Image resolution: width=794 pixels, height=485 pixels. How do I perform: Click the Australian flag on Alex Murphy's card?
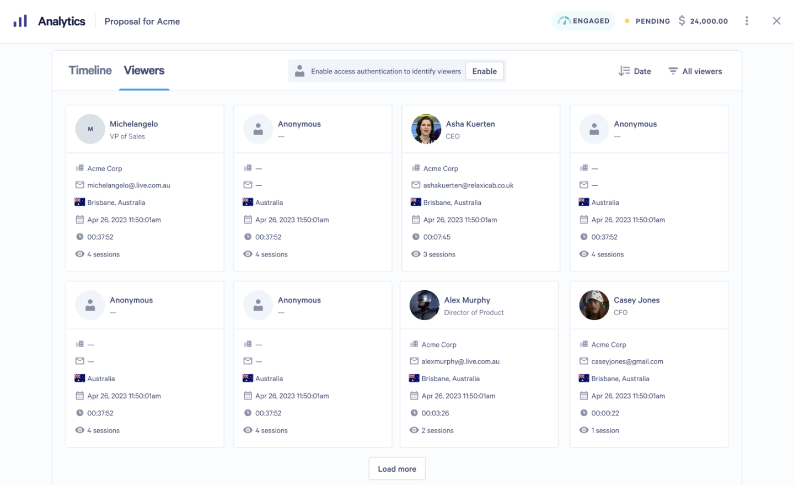[x=415, y=379]
